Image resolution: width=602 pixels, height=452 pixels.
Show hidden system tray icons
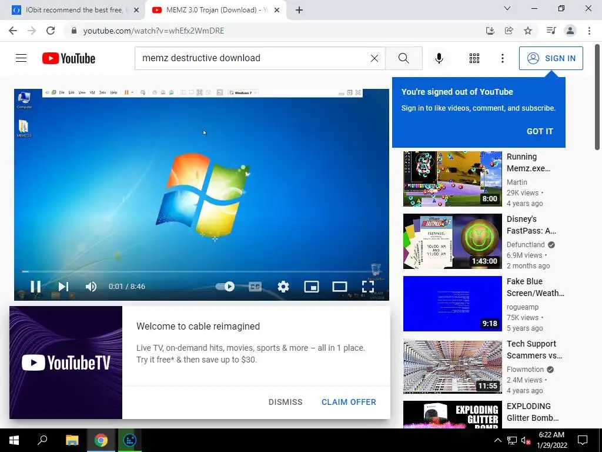(x=497, y=440)
